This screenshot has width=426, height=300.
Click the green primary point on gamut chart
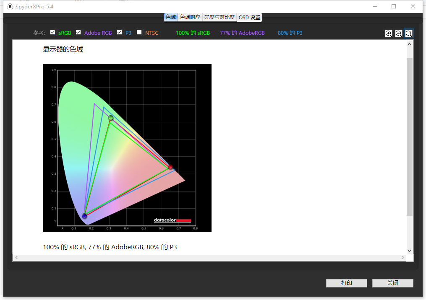tap(111, 118)
